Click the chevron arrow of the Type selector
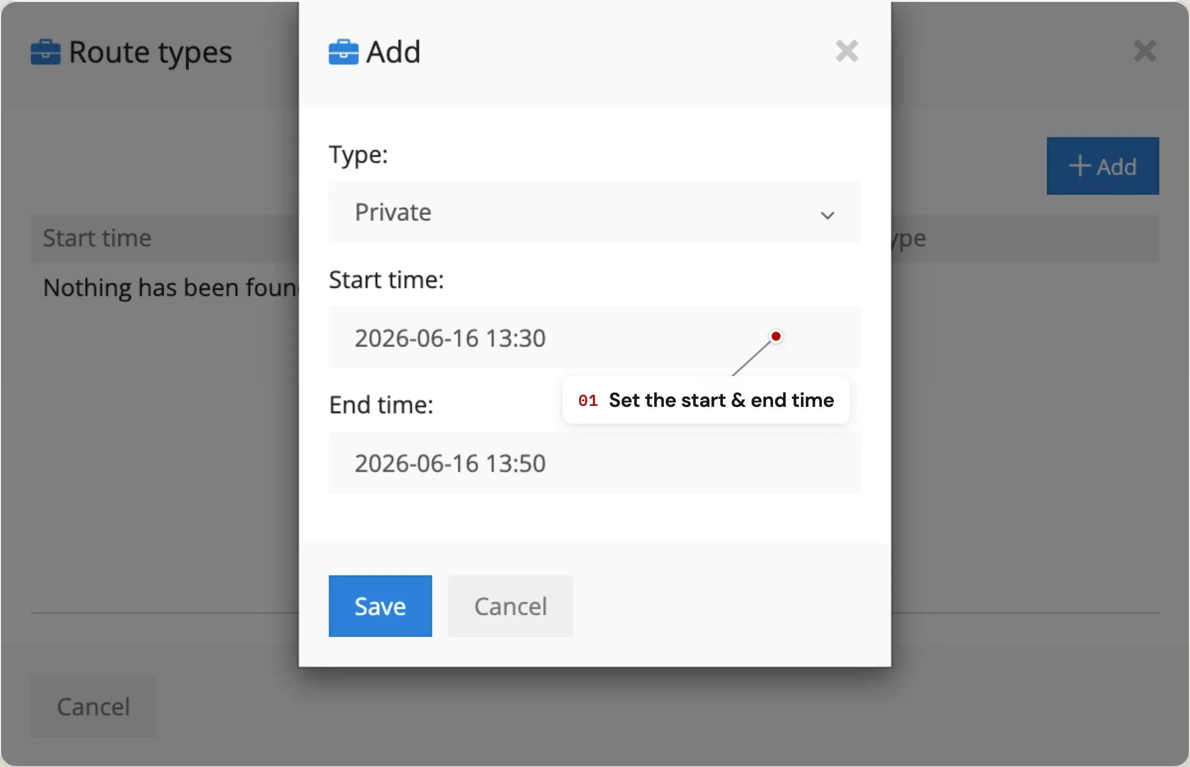Viewport: 1190px width, 767px height. coord(827,215)
